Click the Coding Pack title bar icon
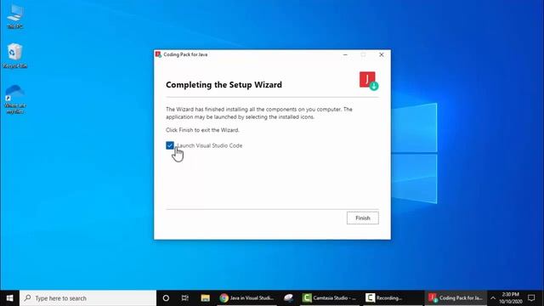Viewport: 544px width, 306px height. tap(159, 54)
